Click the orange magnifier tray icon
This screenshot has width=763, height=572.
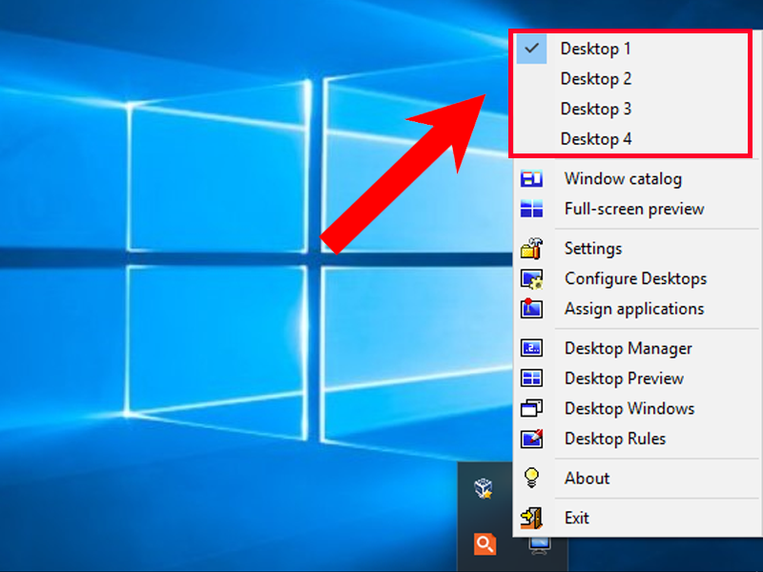pos(485,543)
